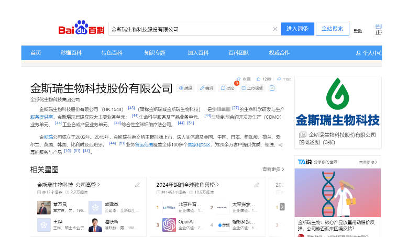This screenshot has height=237, width=419.
Task: Click the 蚂蚁科技 logo thumbnail
Action: [x=223, y=225]
